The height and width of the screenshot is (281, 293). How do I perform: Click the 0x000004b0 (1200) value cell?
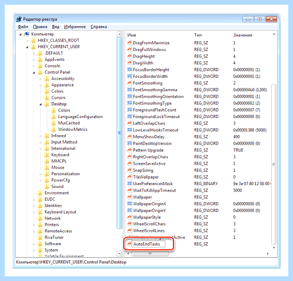[250, 90]
